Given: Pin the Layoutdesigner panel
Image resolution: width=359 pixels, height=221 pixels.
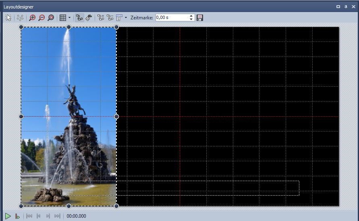Looking at the screenshot, I should coord(346,7).
